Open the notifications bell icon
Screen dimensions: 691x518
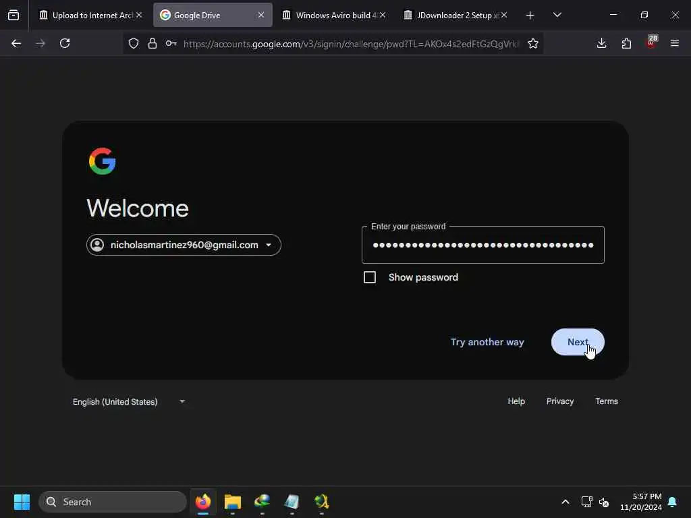pyautogui.click(x=673, y=502)
